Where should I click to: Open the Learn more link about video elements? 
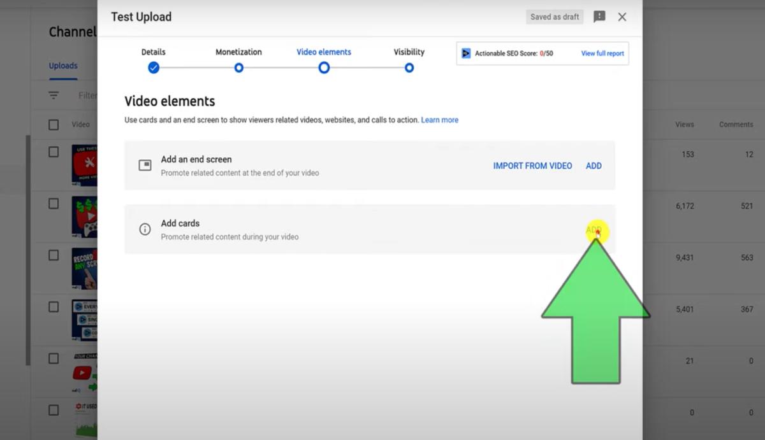tap(439, 120)
